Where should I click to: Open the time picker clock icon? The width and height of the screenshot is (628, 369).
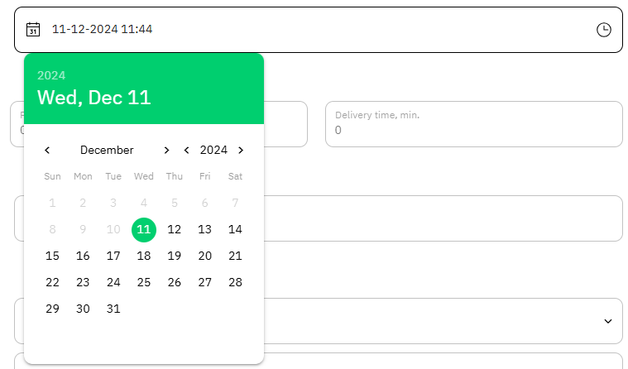(x=604, y=30)
